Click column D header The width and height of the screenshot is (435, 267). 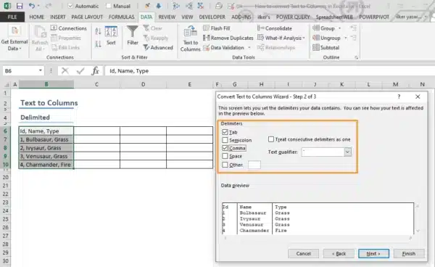[x=143, y=84]
